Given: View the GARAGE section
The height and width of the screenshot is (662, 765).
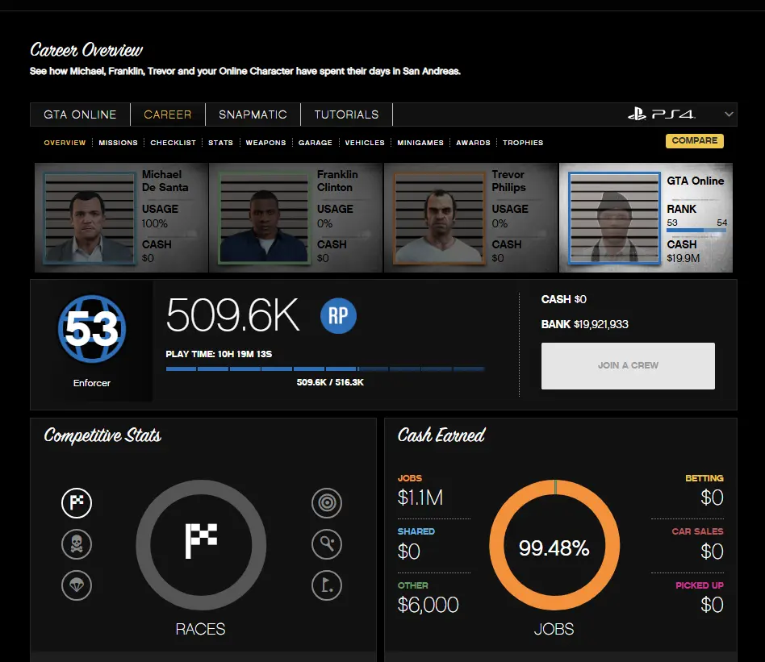Looking at the screenshot, I should tap(316, 143).
